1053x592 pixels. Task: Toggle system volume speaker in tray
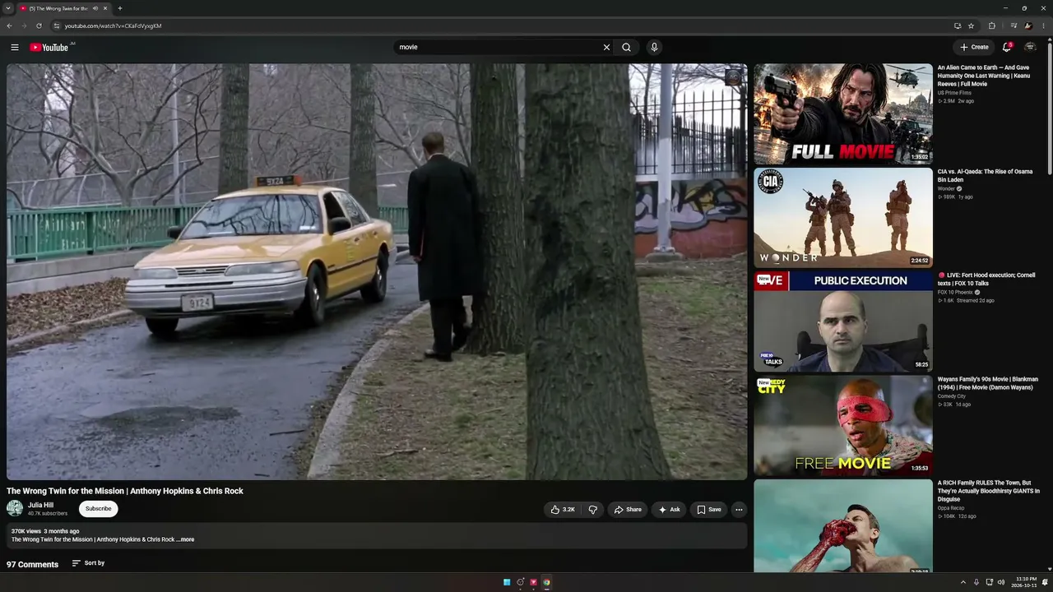pos(1001,582)
